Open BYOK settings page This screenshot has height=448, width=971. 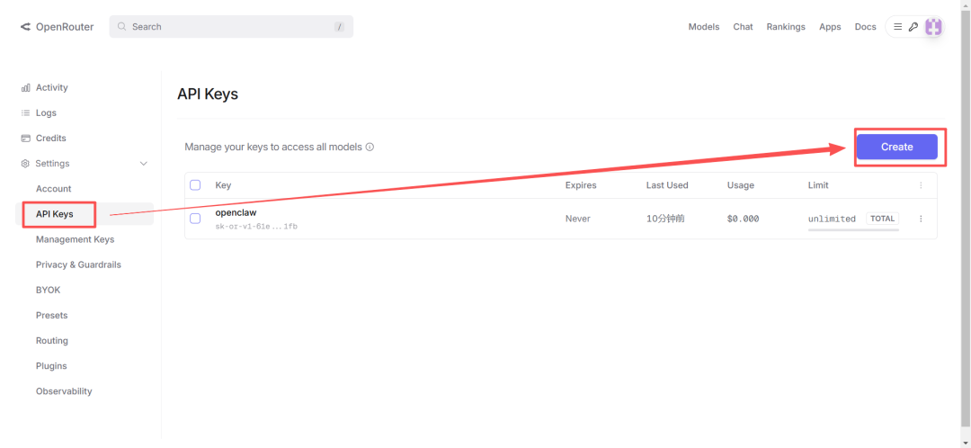(49, 290)
